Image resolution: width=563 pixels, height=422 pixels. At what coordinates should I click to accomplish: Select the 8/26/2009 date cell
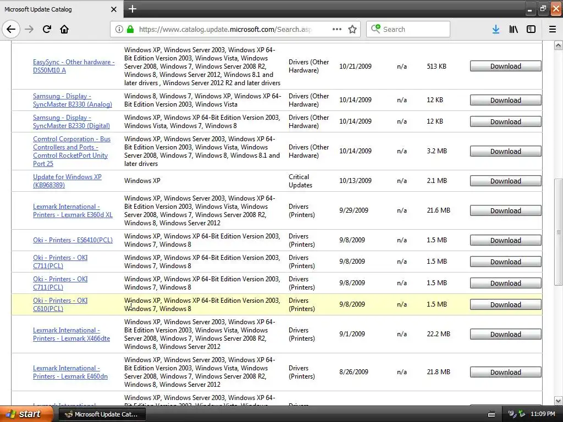coord(354,372)
